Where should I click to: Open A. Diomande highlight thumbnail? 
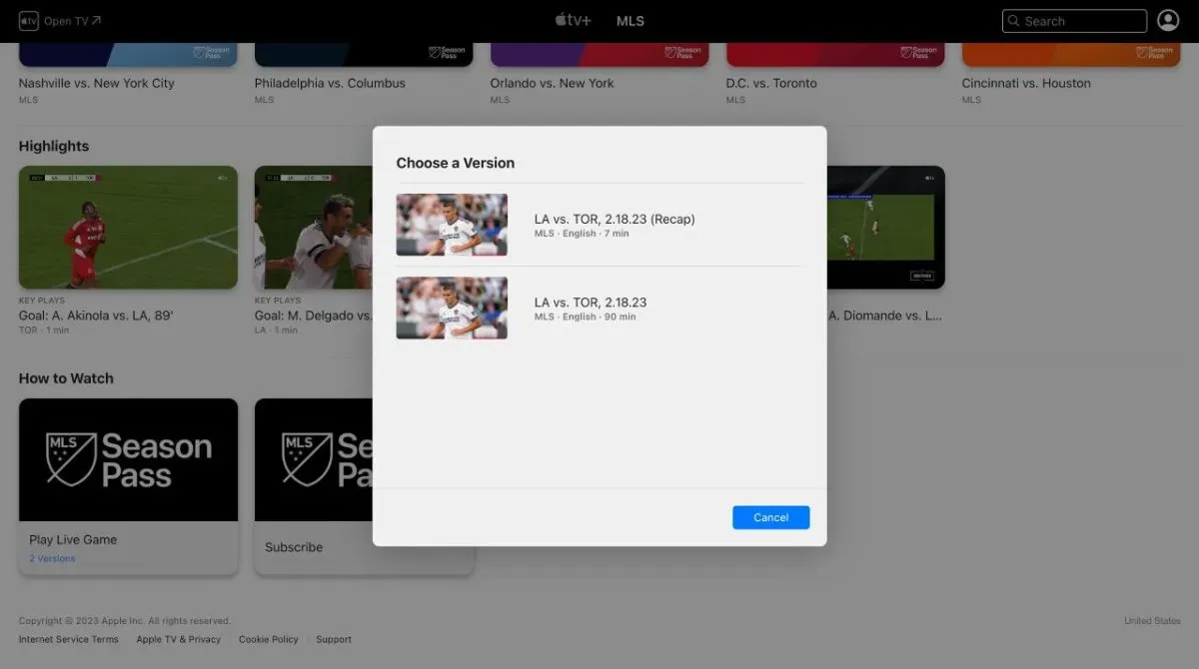[x=885, y=227]
